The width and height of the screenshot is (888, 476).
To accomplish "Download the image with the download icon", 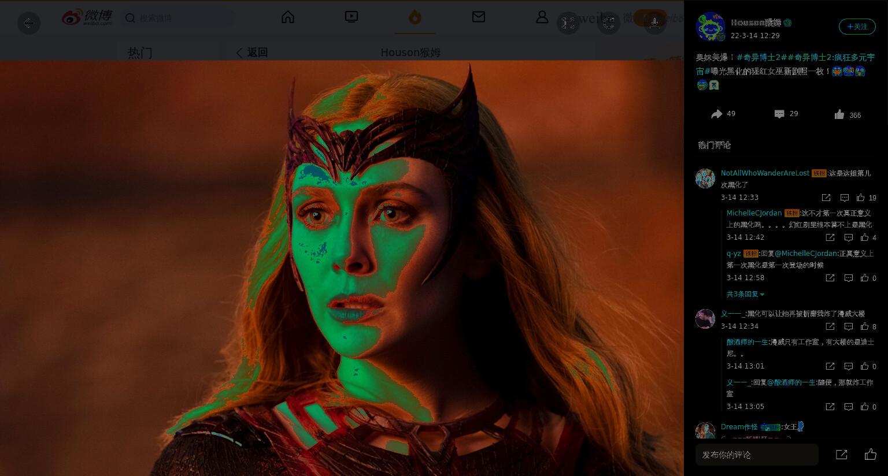I will click(655, 23).
